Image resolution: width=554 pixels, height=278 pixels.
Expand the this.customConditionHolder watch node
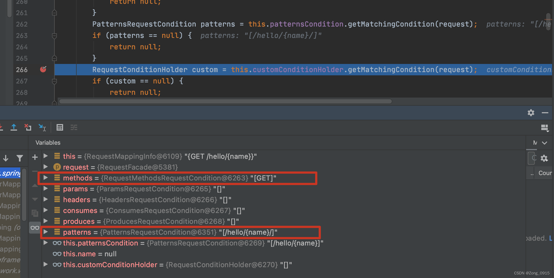(46, 264)
